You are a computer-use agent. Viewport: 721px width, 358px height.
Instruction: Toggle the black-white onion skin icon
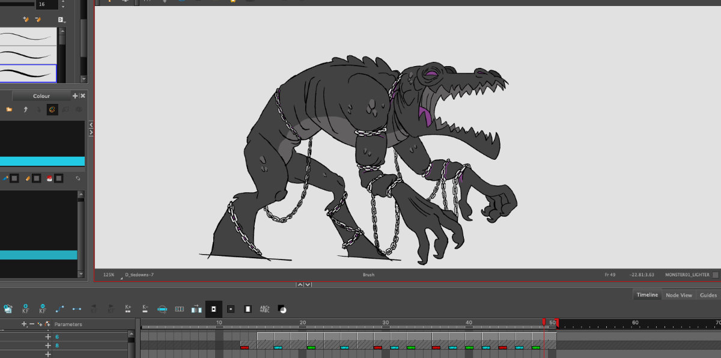[282, 309]
